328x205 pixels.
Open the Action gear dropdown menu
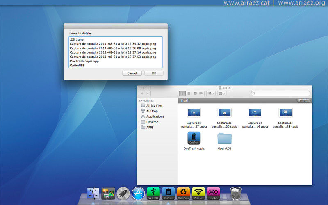point(211,93)
